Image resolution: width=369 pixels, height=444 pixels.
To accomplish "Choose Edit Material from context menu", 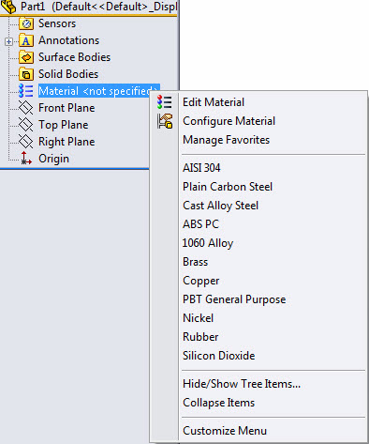I will [214, 102].
